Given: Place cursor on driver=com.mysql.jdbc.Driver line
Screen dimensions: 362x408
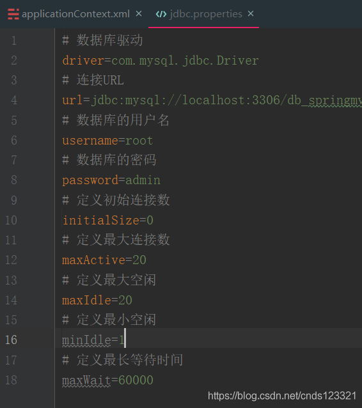Looking at the screenshot, I should (161, 61).
